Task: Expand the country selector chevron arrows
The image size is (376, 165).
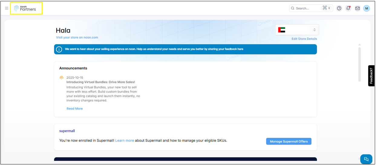Action: pyautogui.click(x=314, y=30)
